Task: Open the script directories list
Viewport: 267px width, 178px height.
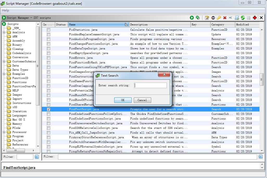Action: point(249,18)
